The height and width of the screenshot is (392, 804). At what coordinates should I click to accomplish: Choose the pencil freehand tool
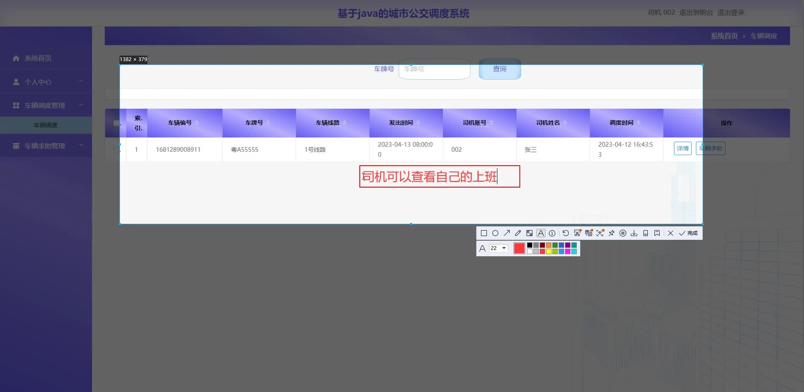click(518, 233)
